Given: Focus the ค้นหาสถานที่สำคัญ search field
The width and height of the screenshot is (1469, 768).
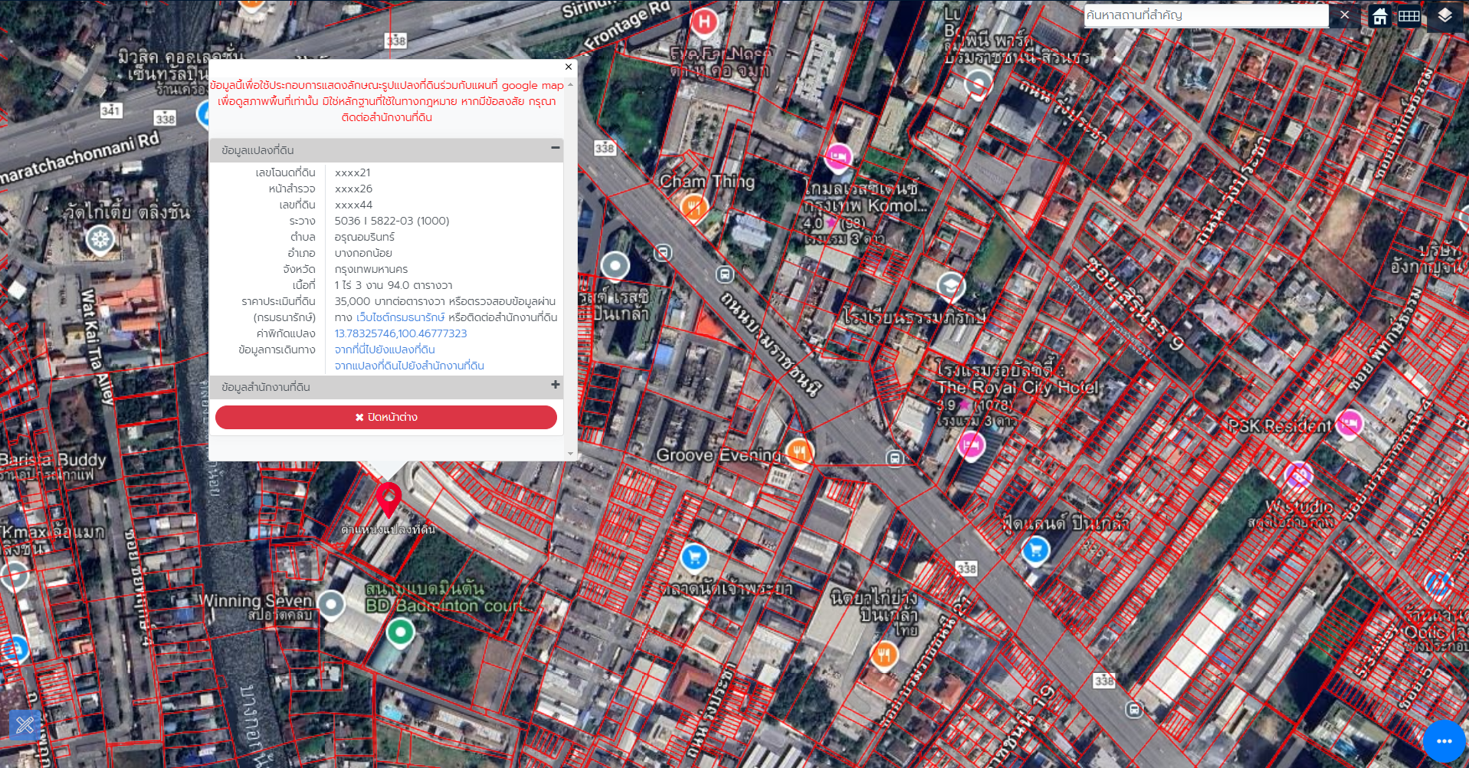Looking at the screenshot, I should click(1206, 15).
